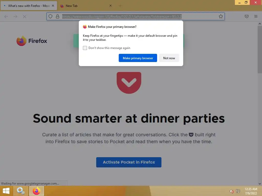Click the Firefox logo on the page
Viewport: 262px width, 196px height.
point(32,41)
